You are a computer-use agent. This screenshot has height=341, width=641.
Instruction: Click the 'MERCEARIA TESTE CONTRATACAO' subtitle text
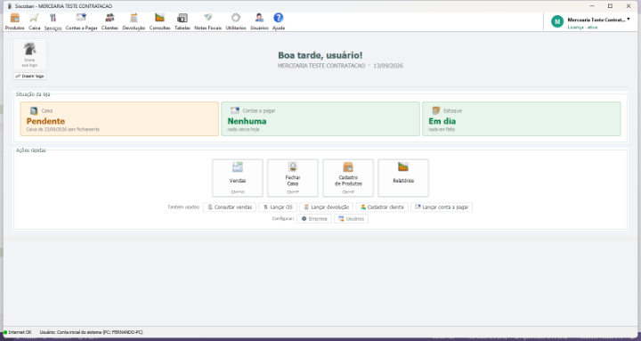(320, 66)
